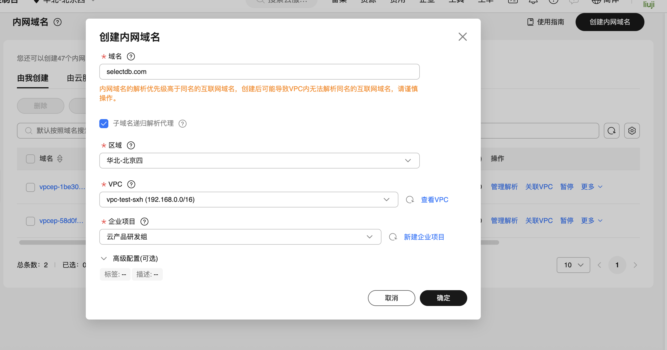
Task: Sort the table by 域名 column
Action: click(60, 159)
